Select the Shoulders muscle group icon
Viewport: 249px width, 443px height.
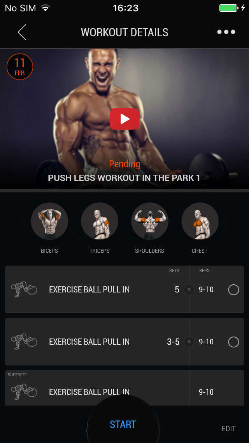150,221
